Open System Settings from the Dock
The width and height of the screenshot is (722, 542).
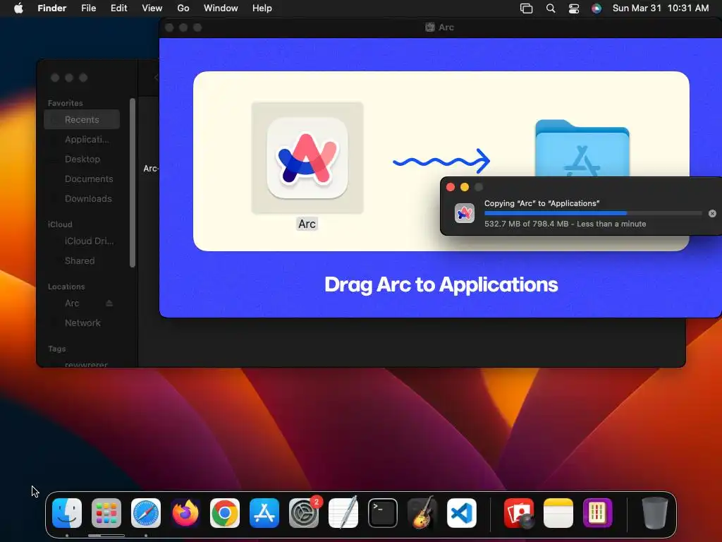pyautogui.click(x=304, y=513)
